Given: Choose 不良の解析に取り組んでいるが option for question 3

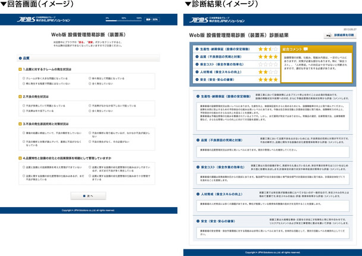Looking at the screenshot, I should click(x=90, y=133).
